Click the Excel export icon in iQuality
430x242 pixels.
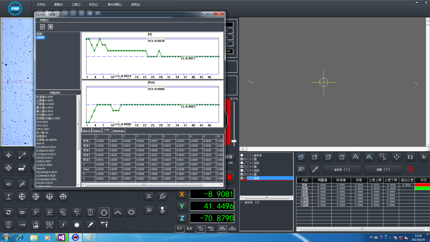(50, 27)
